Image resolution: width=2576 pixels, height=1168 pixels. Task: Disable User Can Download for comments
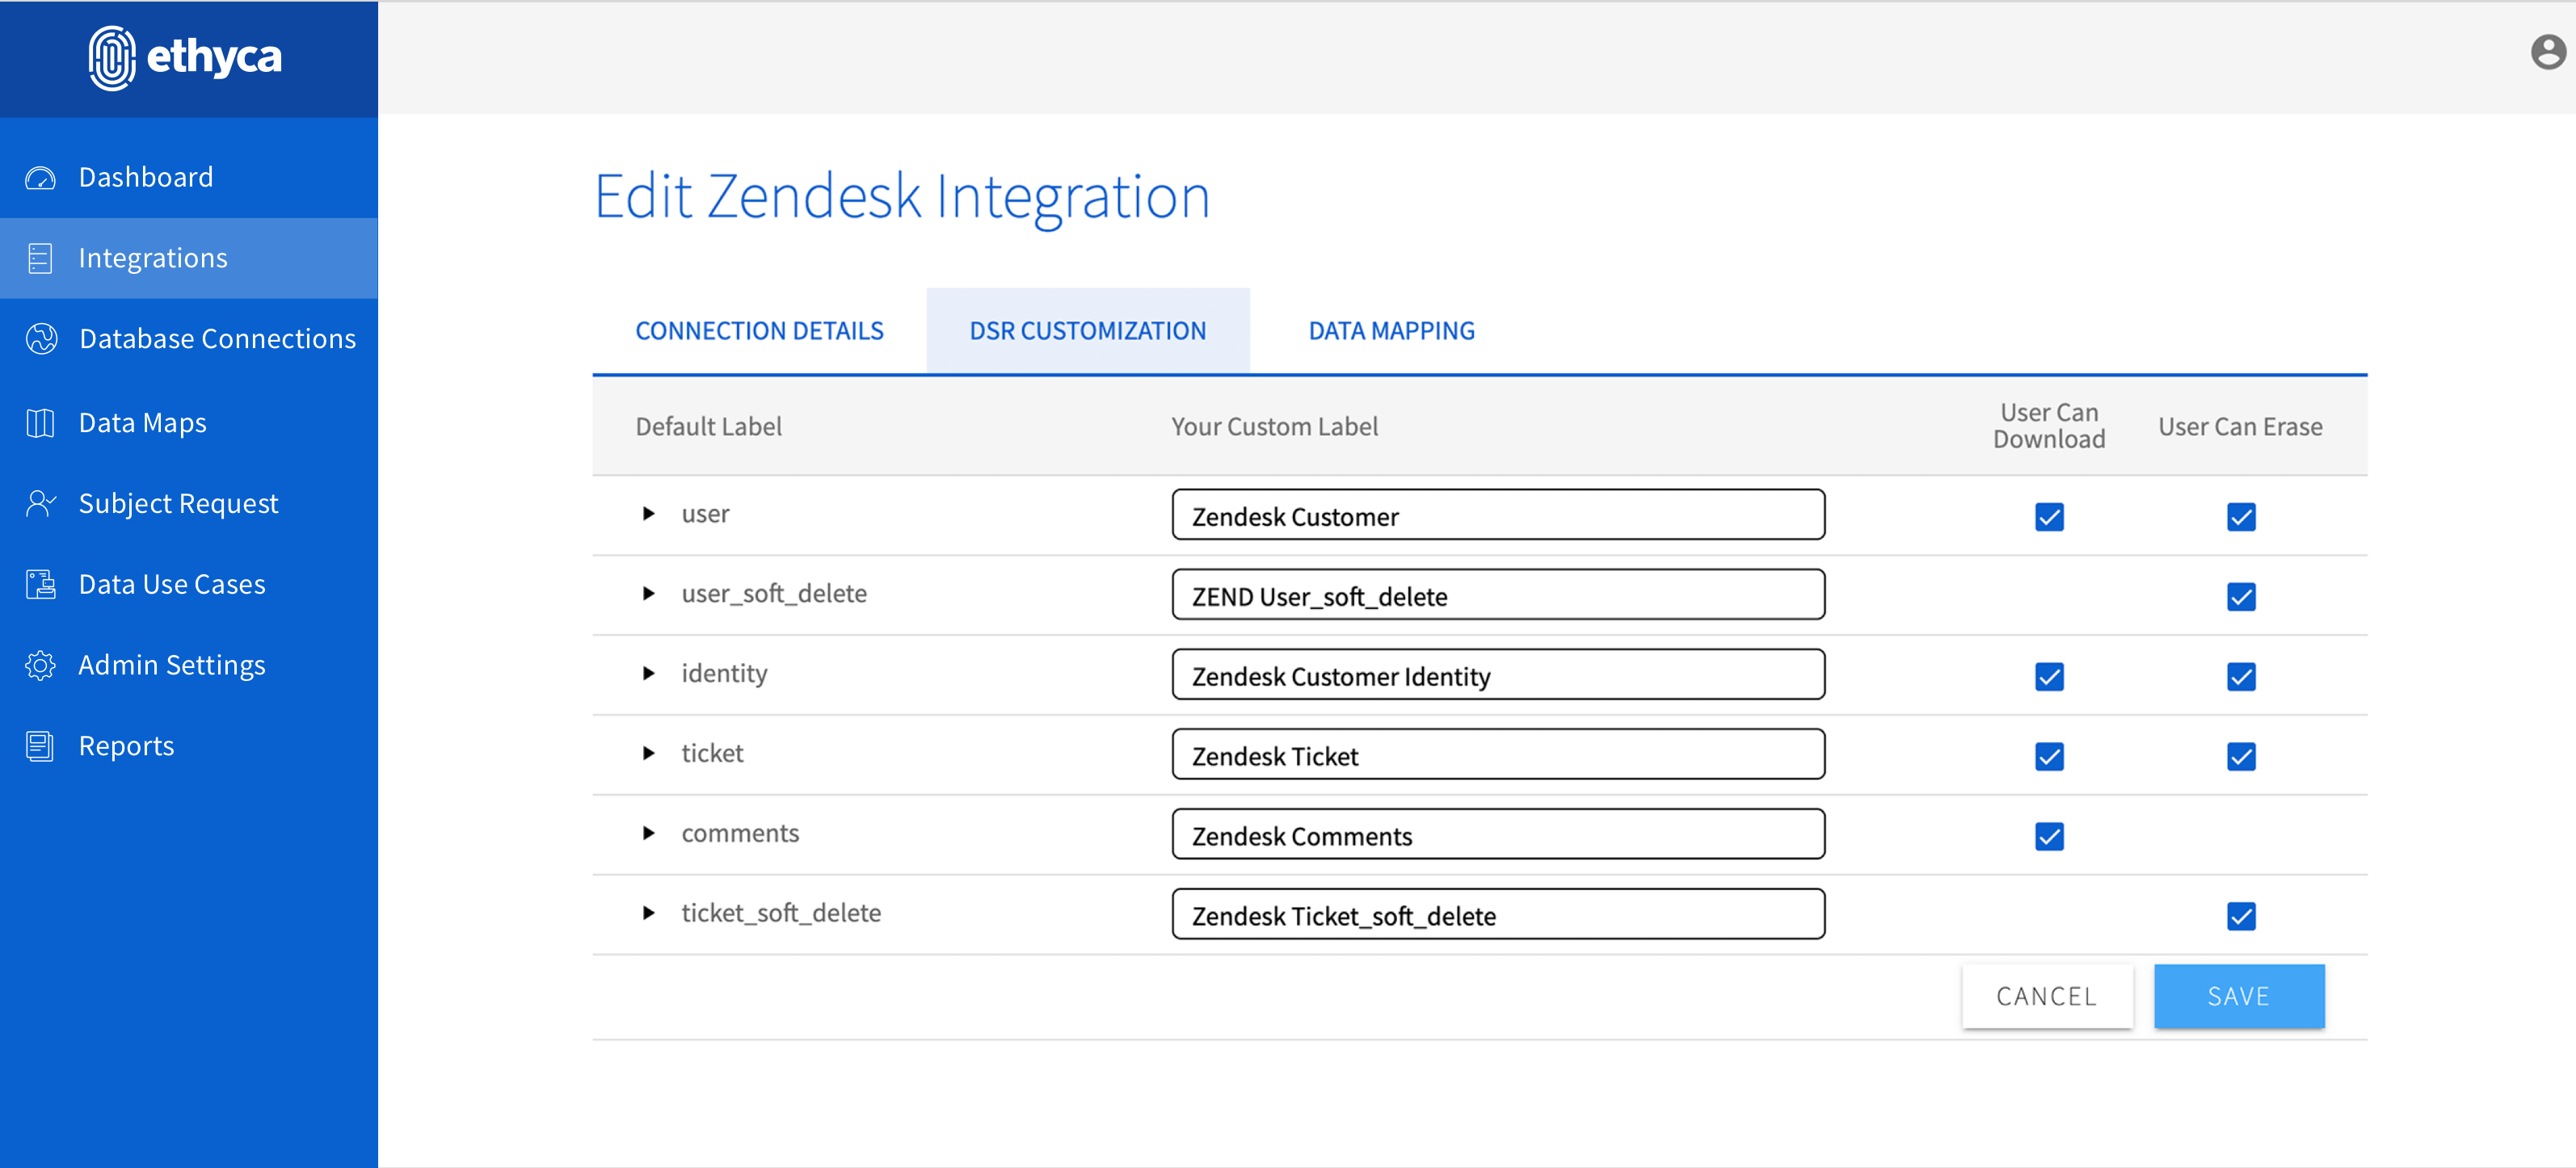coord(2049,837)
